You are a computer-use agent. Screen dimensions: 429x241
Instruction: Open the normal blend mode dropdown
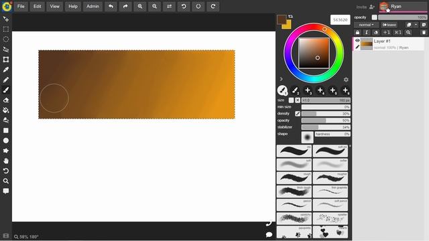point(367,25)
